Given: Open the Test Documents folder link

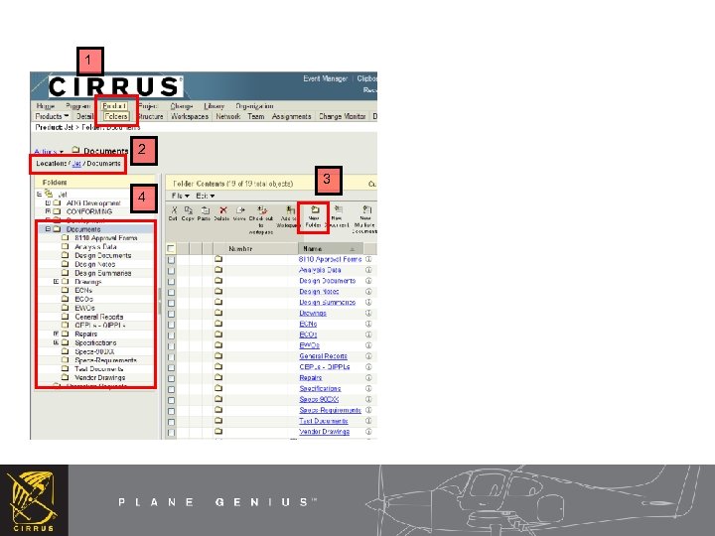Looking at the screenshot, I should pos(324,421).
